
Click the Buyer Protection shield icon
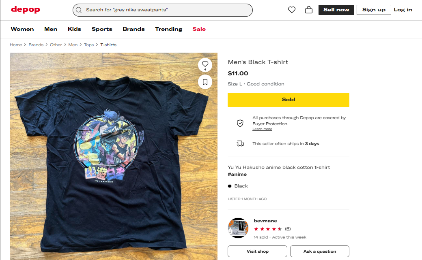coord(240,123)
